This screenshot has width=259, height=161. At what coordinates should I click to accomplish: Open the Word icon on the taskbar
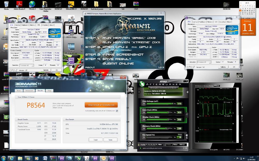pos(45,158)
